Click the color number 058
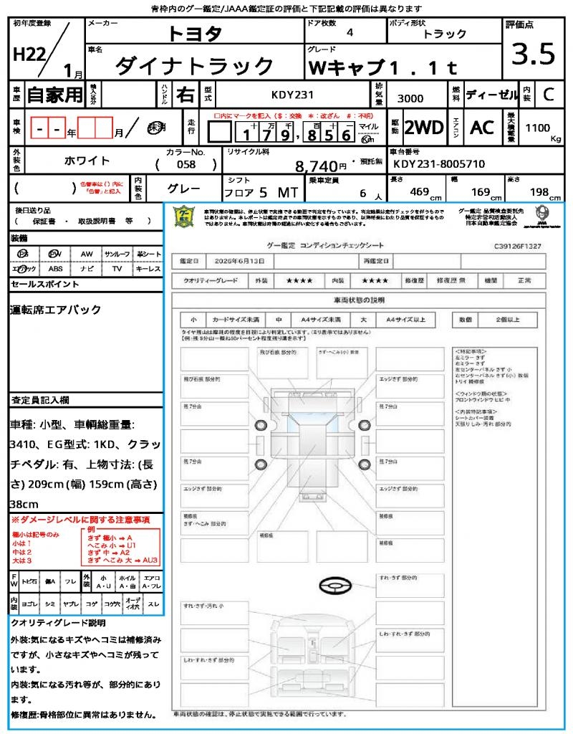573x734 pixels. coord(186,165)
